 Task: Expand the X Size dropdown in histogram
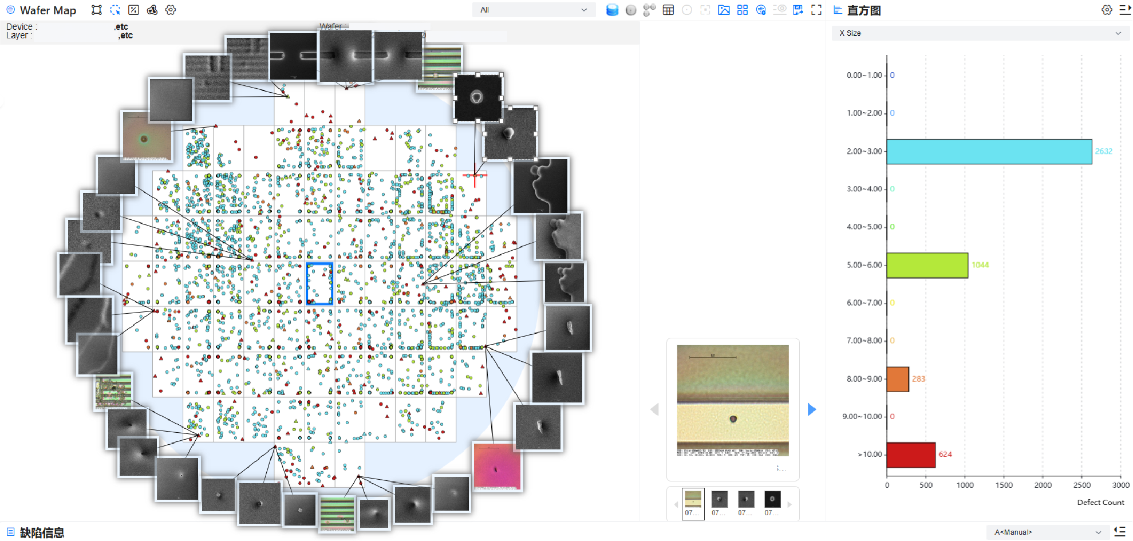point(979,33)
